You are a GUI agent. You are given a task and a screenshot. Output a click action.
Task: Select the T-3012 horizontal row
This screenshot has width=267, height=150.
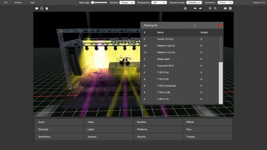[179, 86]
